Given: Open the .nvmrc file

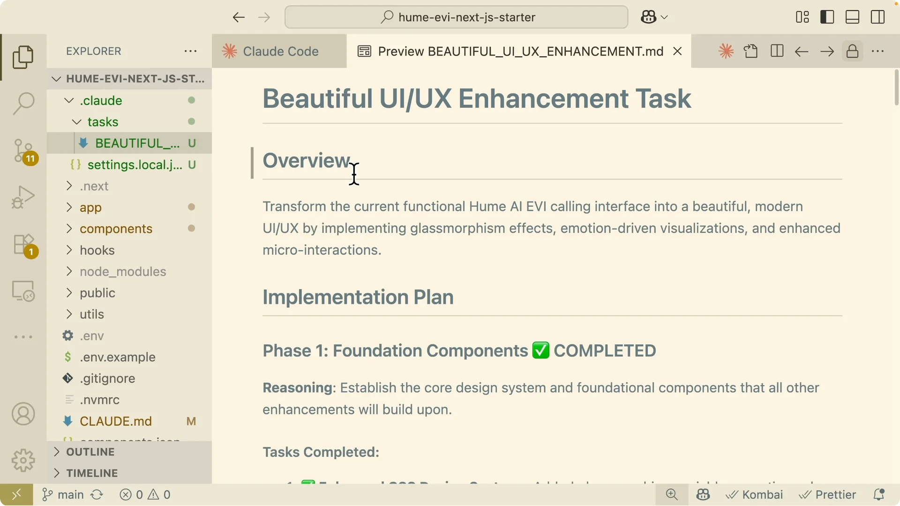Looking at the screenshot, I should tap(129, 400).
